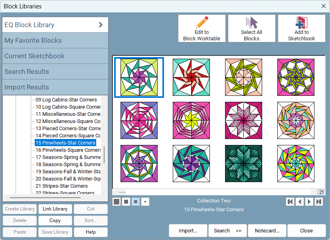
Task: Click the Link Library button
Action: coord(55,209)
